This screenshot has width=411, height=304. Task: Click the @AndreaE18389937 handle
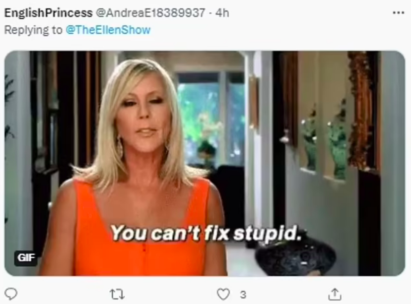pyautogui.click(x=150, y=12)
